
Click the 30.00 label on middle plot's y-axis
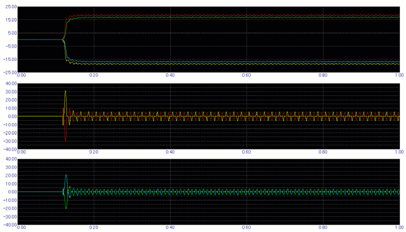(x=11, y=92)
